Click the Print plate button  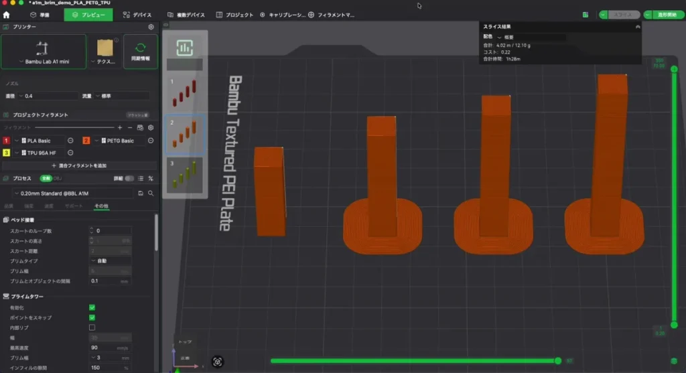click(668, 15)
